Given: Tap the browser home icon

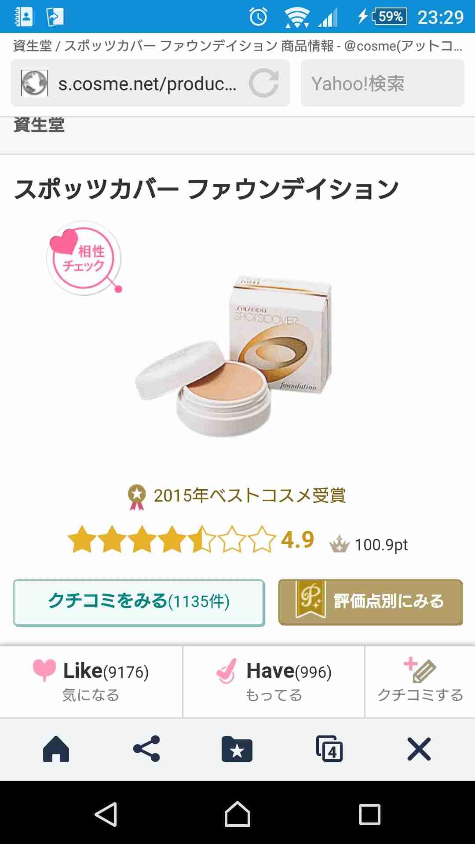Looking at the screenshot, I should point(56,749).
